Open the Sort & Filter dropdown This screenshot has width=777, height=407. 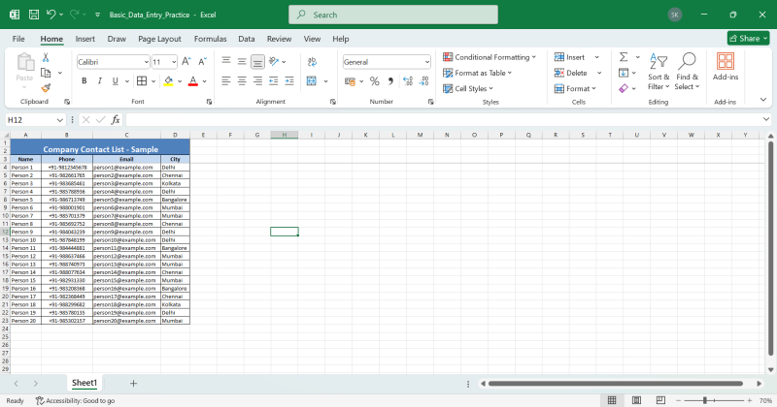point(659,72)
